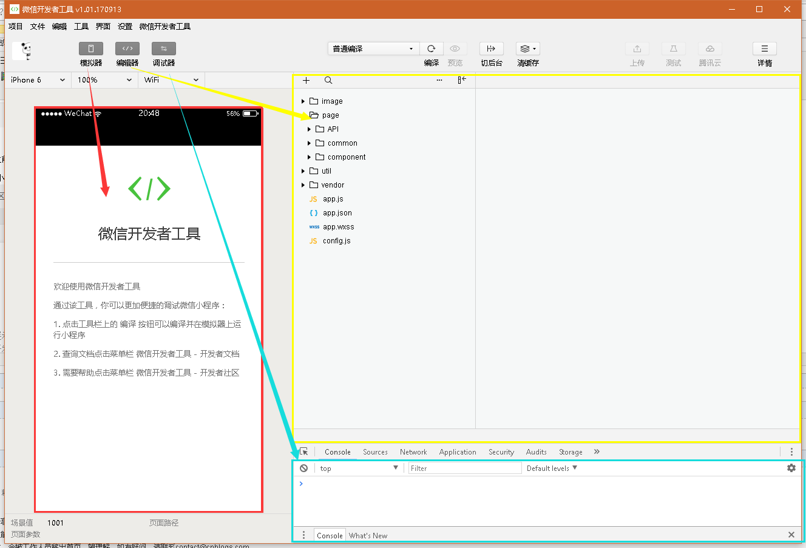Switch to the Application tab
This screenshot has width=806, height=548.
point(458,452)
